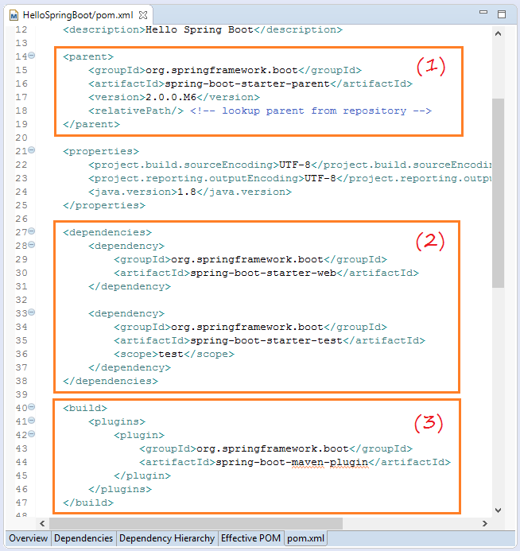Click UTF-8 in project.build.sourceEncoding line
The height and width of the screenshot is (551, 520).
[295, 165]
